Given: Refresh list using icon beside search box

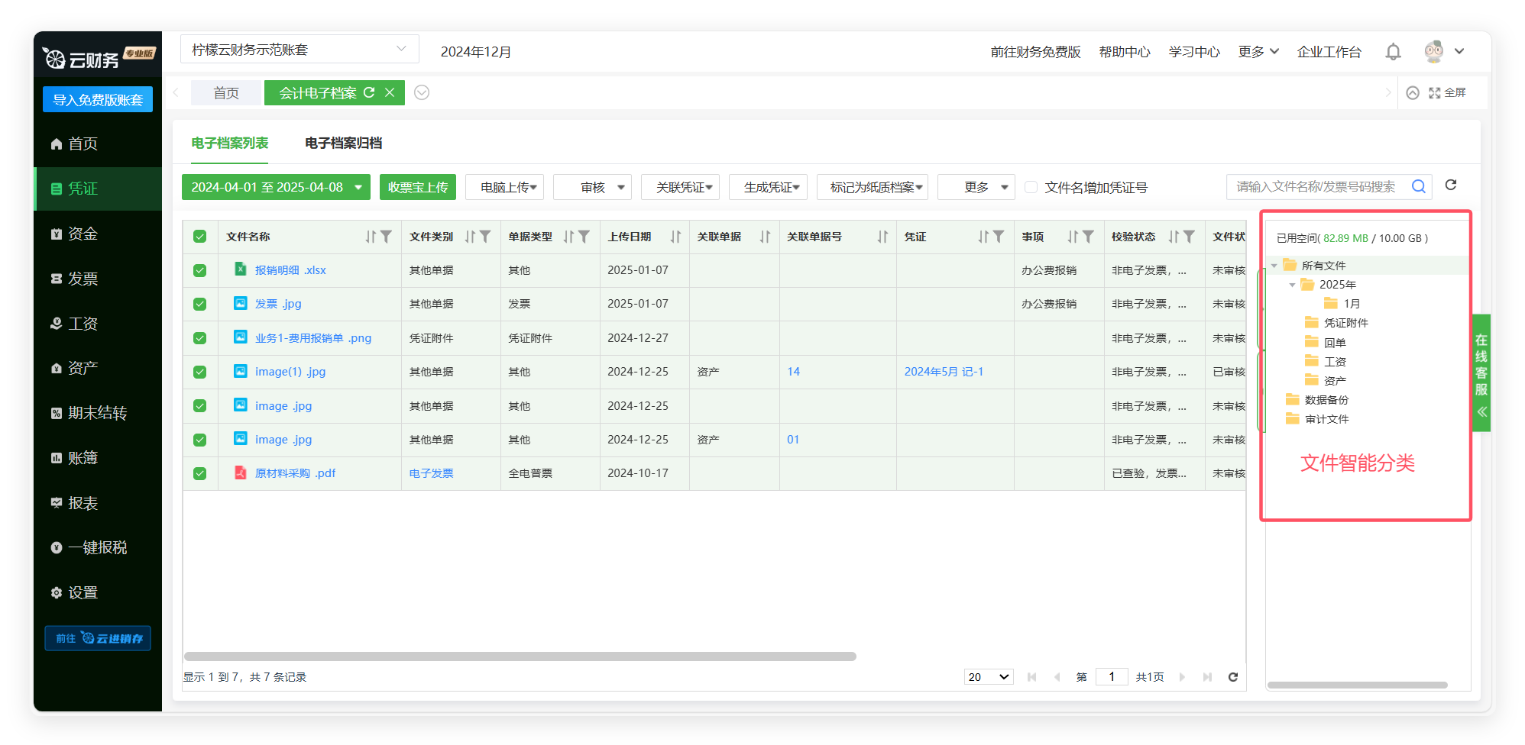Looking at the screenshot, I should click(x=1451, y=185).
